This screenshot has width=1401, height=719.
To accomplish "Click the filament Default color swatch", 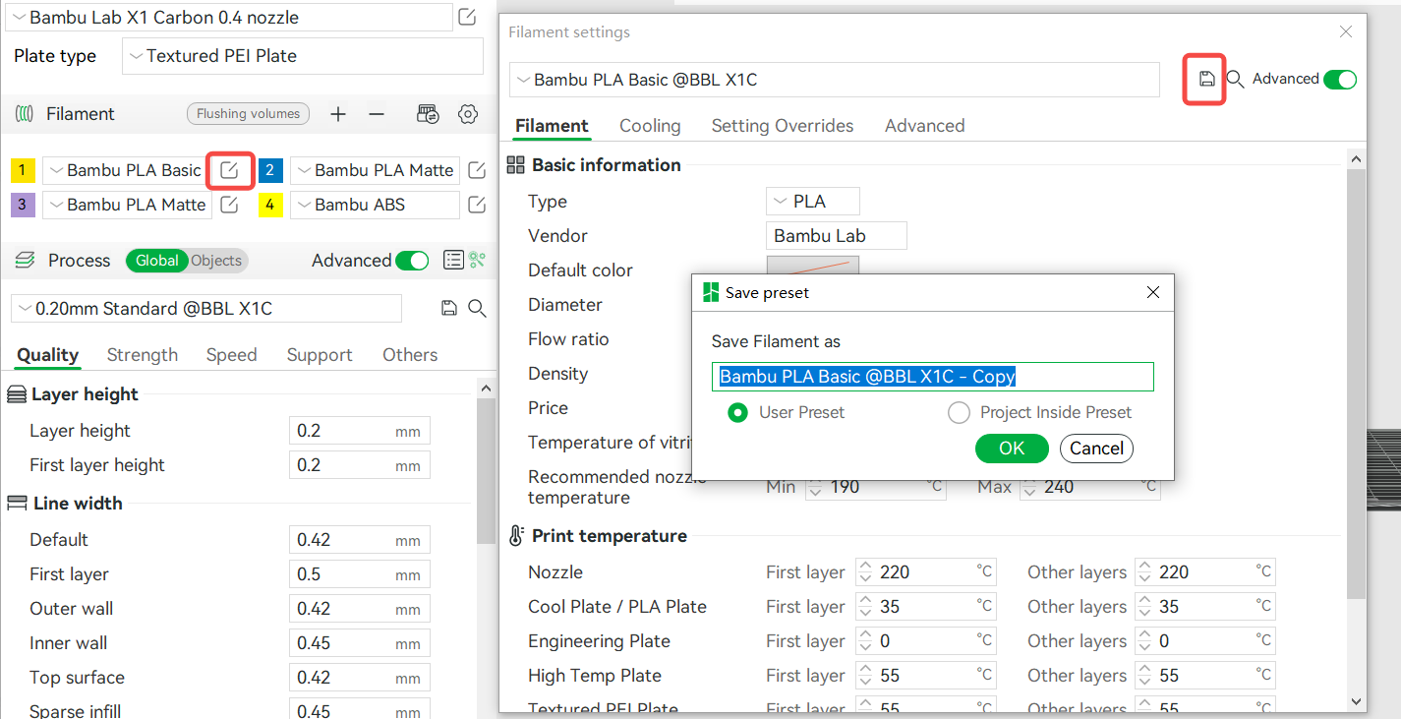I will click(813, 266).
